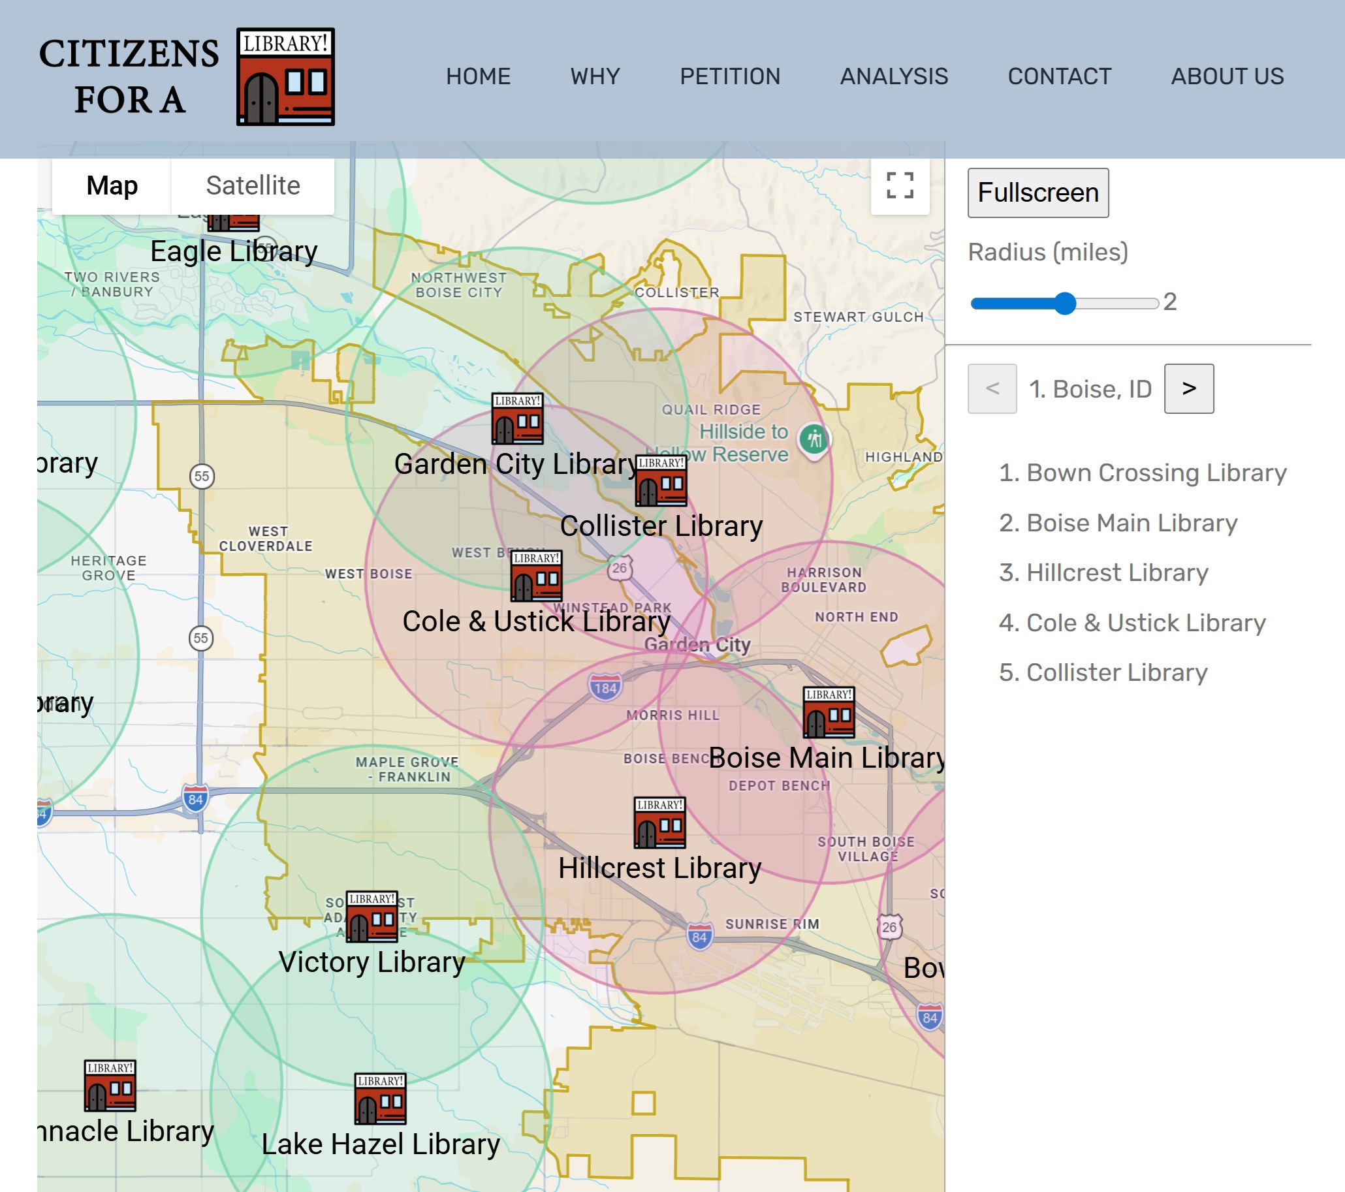
Task: Click the Collister Library marker icon
Action: (x=661, y=481)
